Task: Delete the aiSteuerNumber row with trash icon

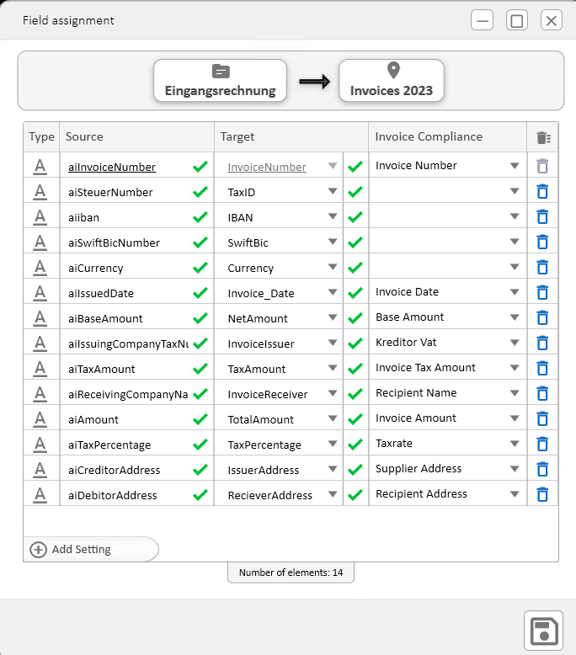Action: pos(542,192)
